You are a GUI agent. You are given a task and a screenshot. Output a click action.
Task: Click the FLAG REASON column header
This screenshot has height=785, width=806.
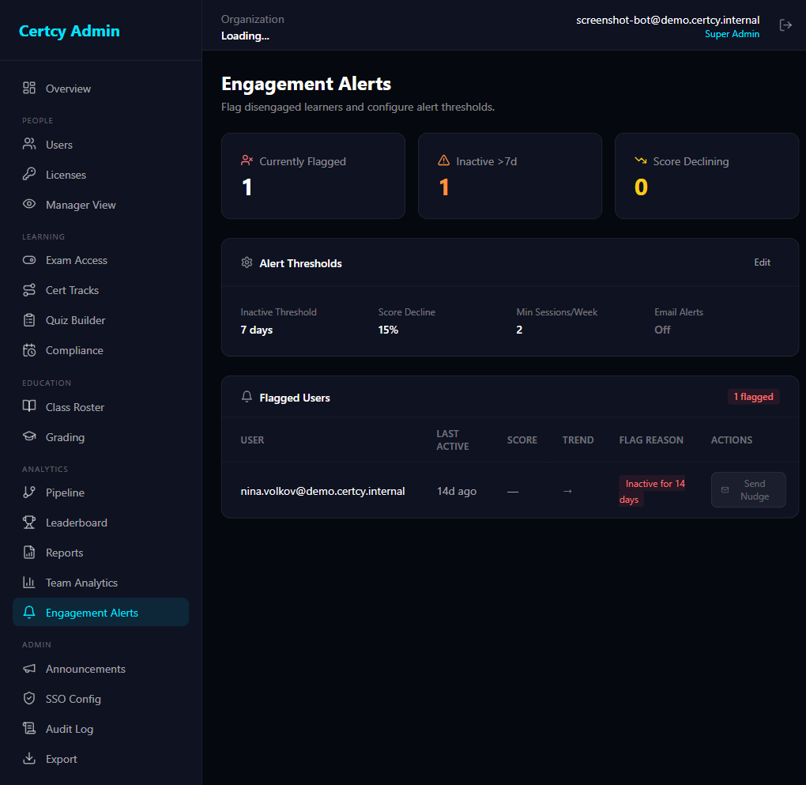(x=651, y=440)
